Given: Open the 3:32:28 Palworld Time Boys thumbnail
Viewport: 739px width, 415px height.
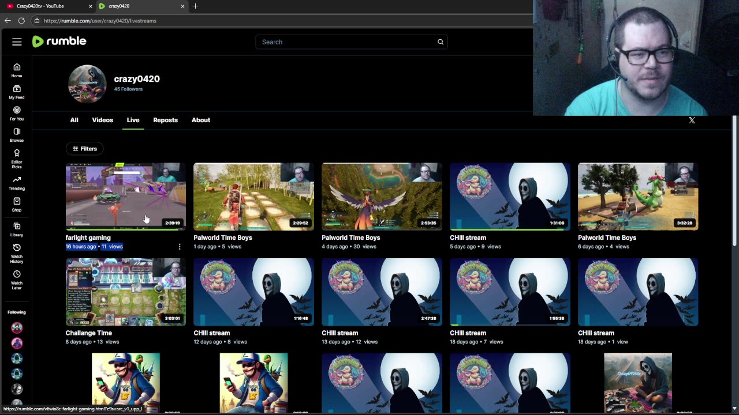Looking at the screenshot, I should pyautogui.click(x=638, y=197).
